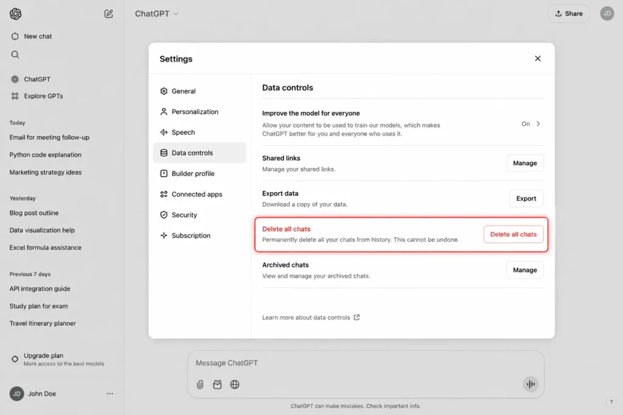Image resolution: width=623 pixels, height=415 pixels.
Task: Select the Data controls settings tab
Action: [200, 153]
